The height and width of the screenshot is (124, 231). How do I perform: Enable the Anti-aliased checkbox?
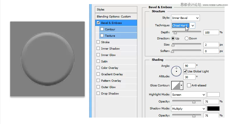189,85
